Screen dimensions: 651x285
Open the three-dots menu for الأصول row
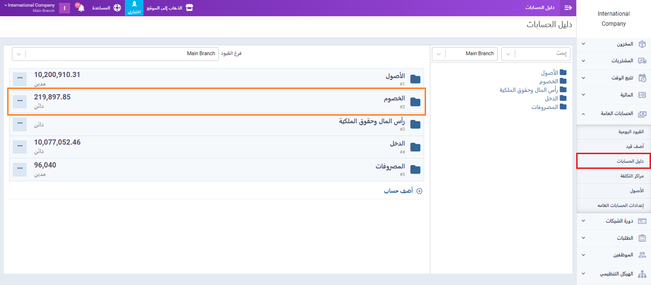(x=20, y=77)
